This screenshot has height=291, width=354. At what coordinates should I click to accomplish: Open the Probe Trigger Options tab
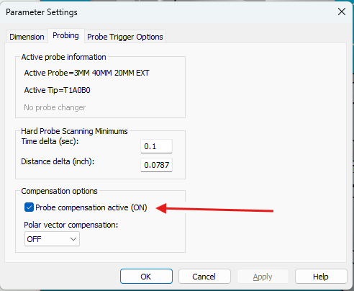(x=125, y=37)
